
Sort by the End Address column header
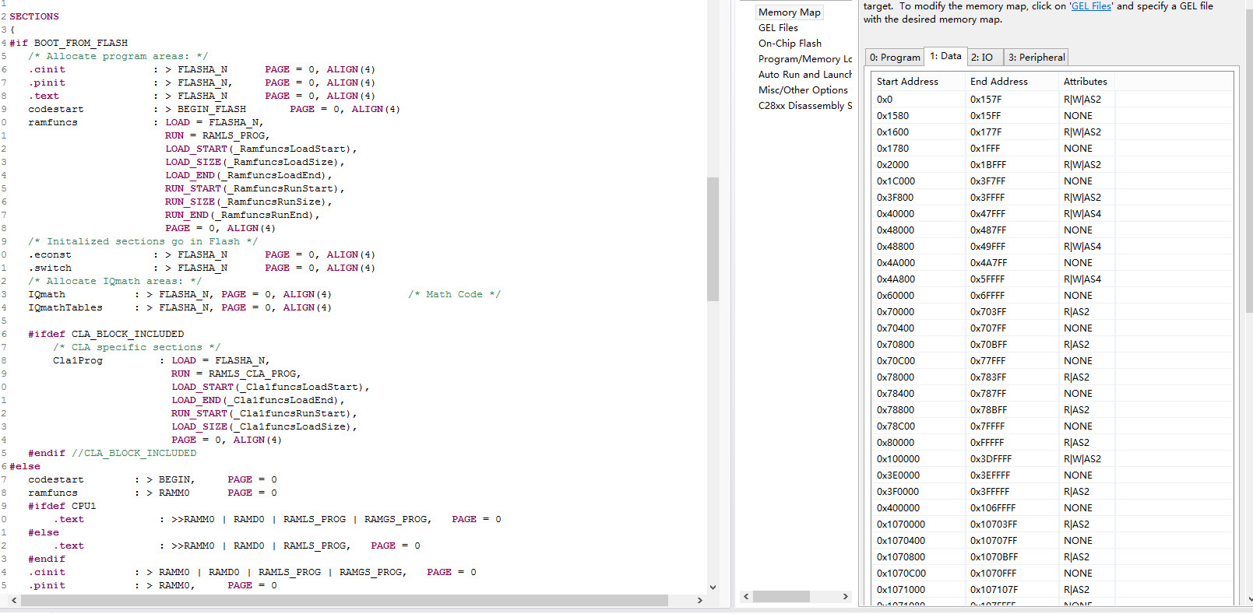pyautogui.click(x=1011, y=82)
